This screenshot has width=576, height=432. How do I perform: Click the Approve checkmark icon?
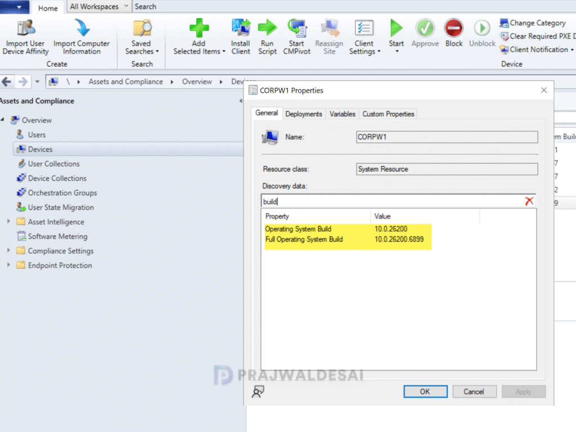coord(425,28)
